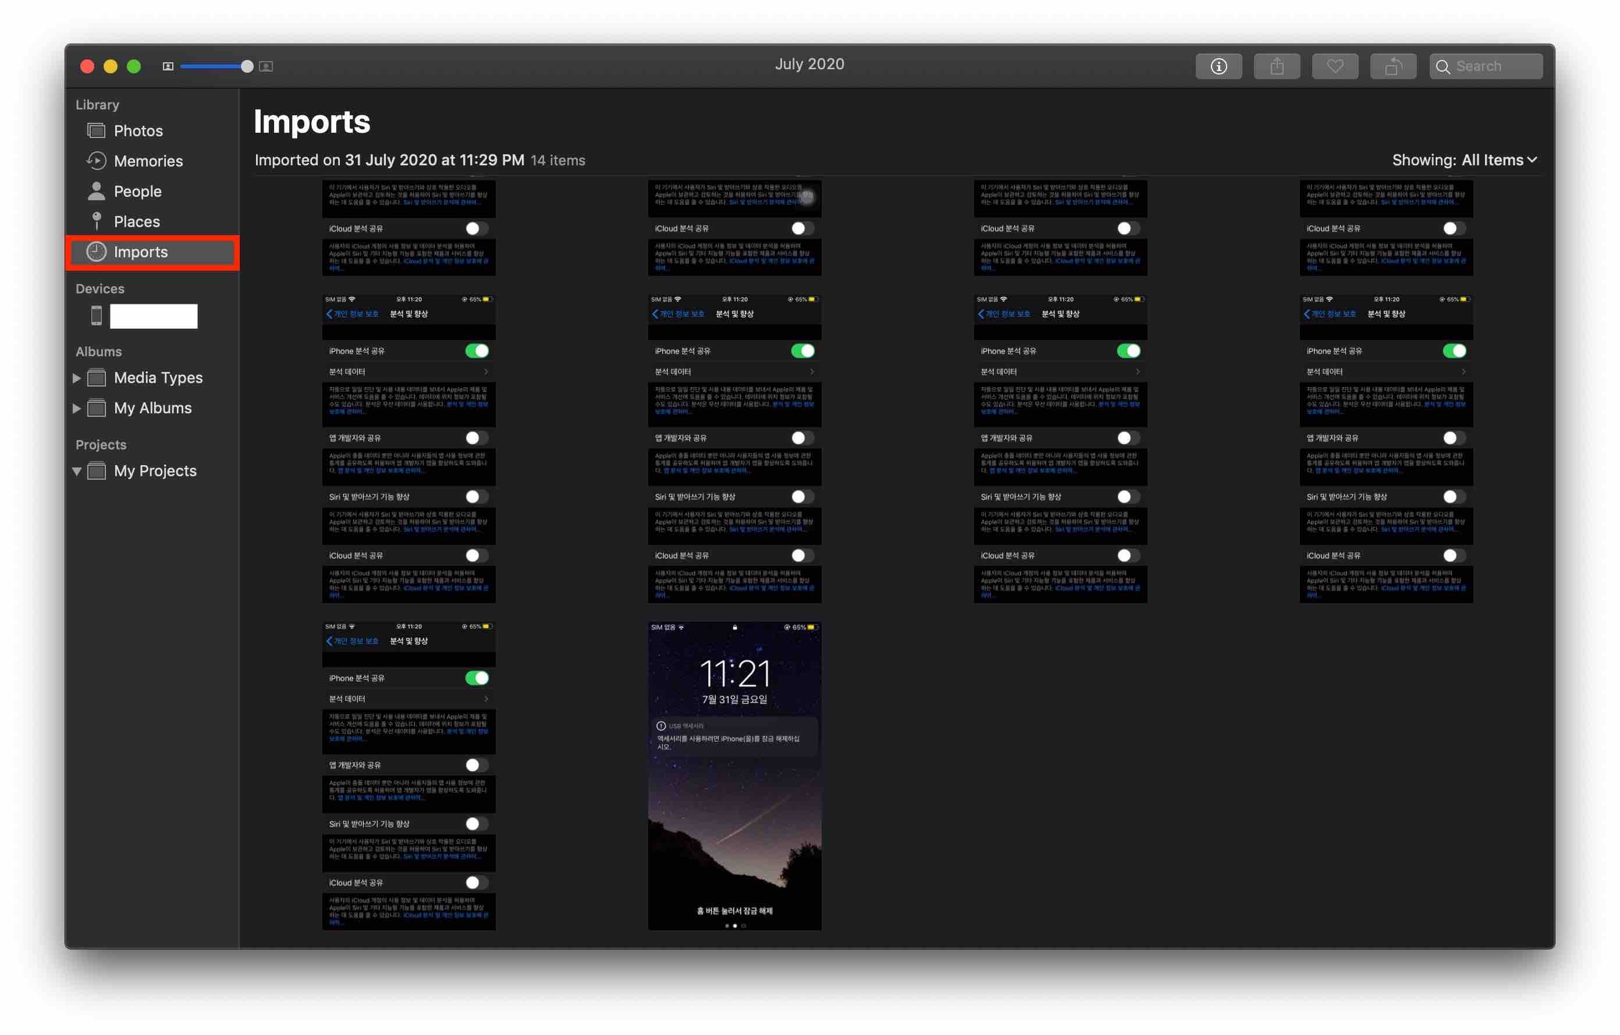
Task: Click the large thumbnail zoom-in icon
Action: pyautogui.click(x=267, y=66)
